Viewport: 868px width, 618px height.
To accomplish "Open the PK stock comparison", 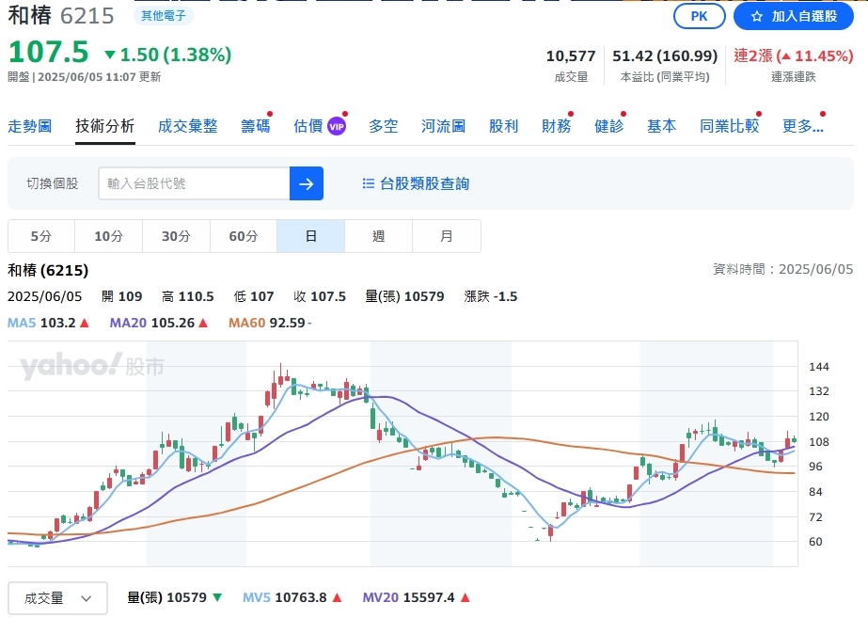I will coord(699,16).
